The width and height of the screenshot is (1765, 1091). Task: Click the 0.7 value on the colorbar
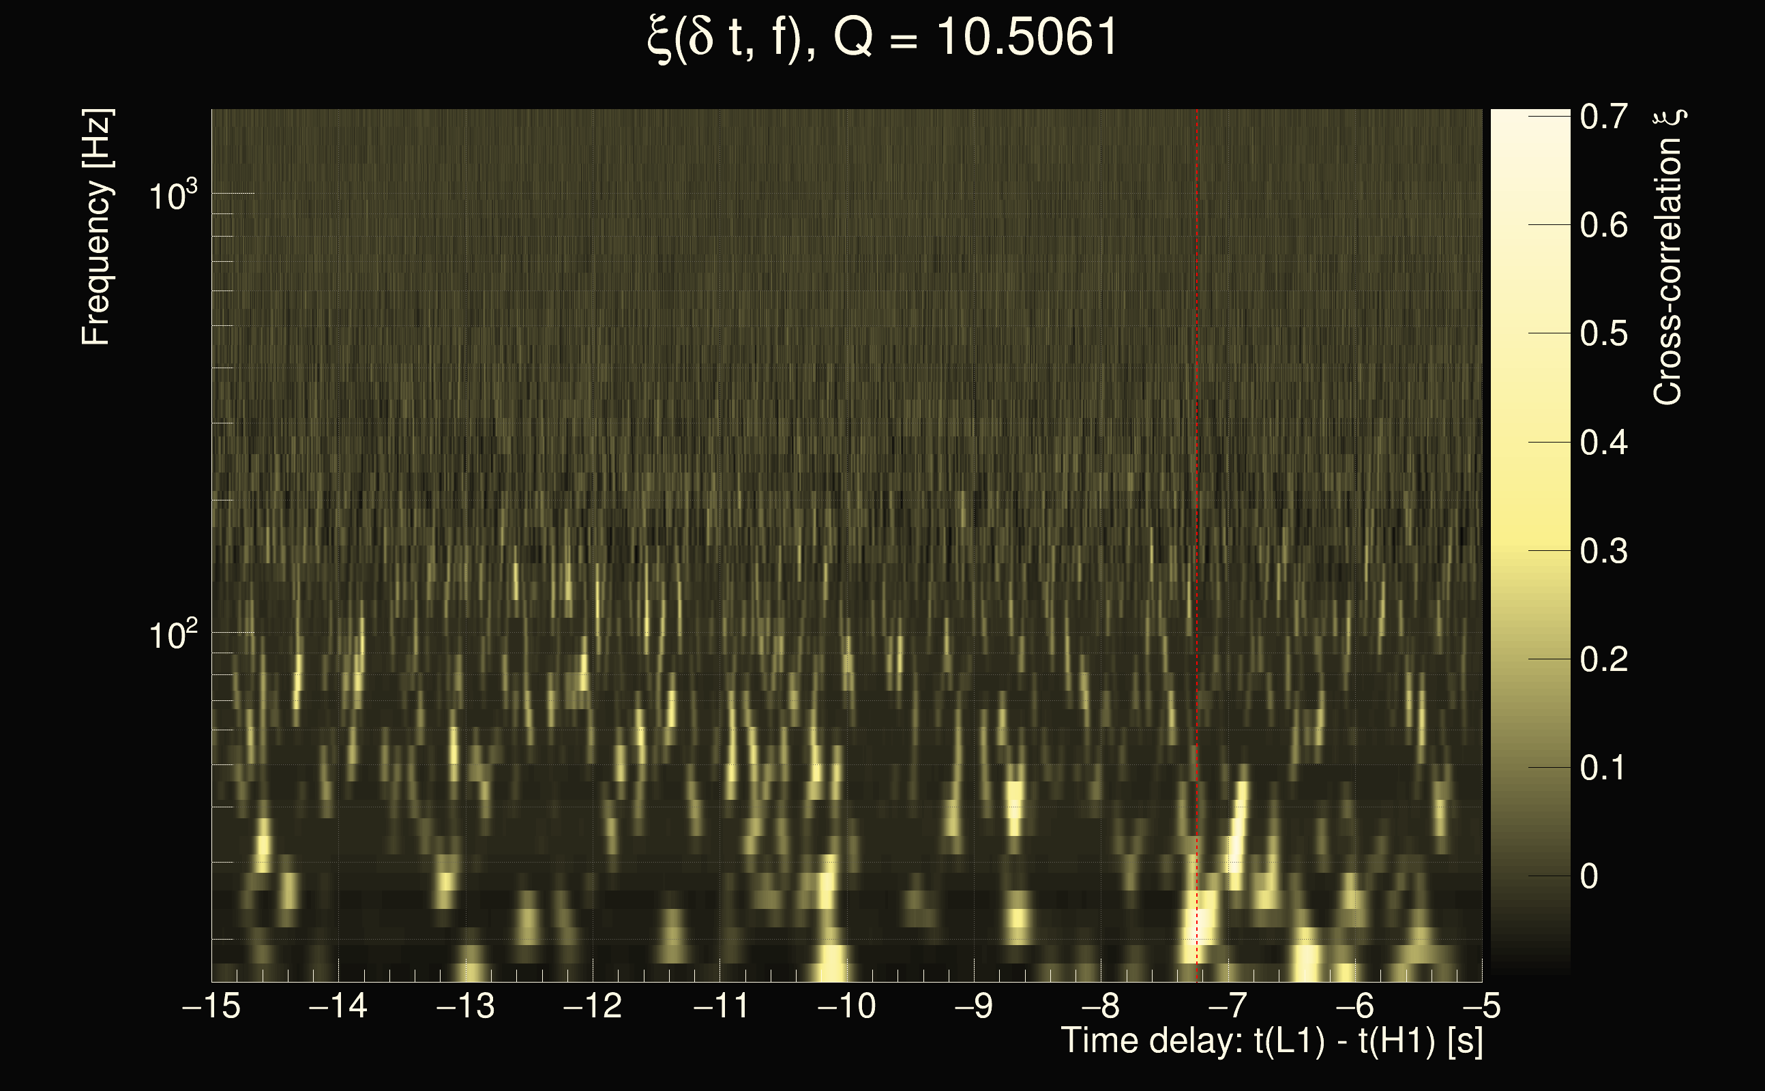point(1603,117)
